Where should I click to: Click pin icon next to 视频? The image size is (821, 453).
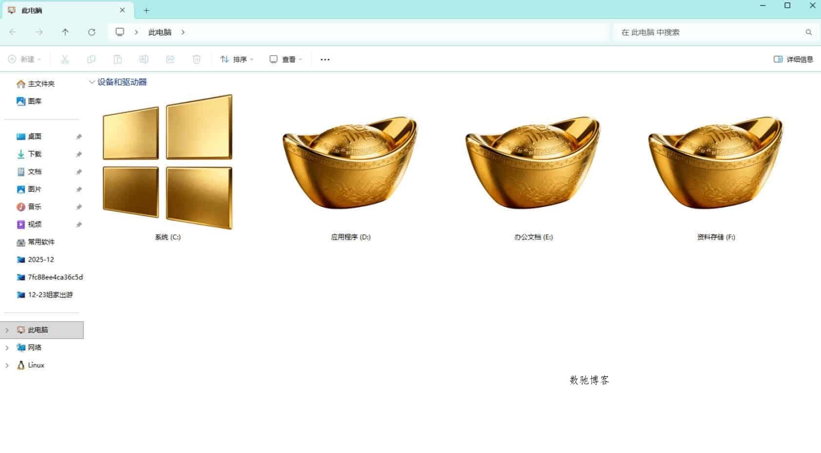79,225
